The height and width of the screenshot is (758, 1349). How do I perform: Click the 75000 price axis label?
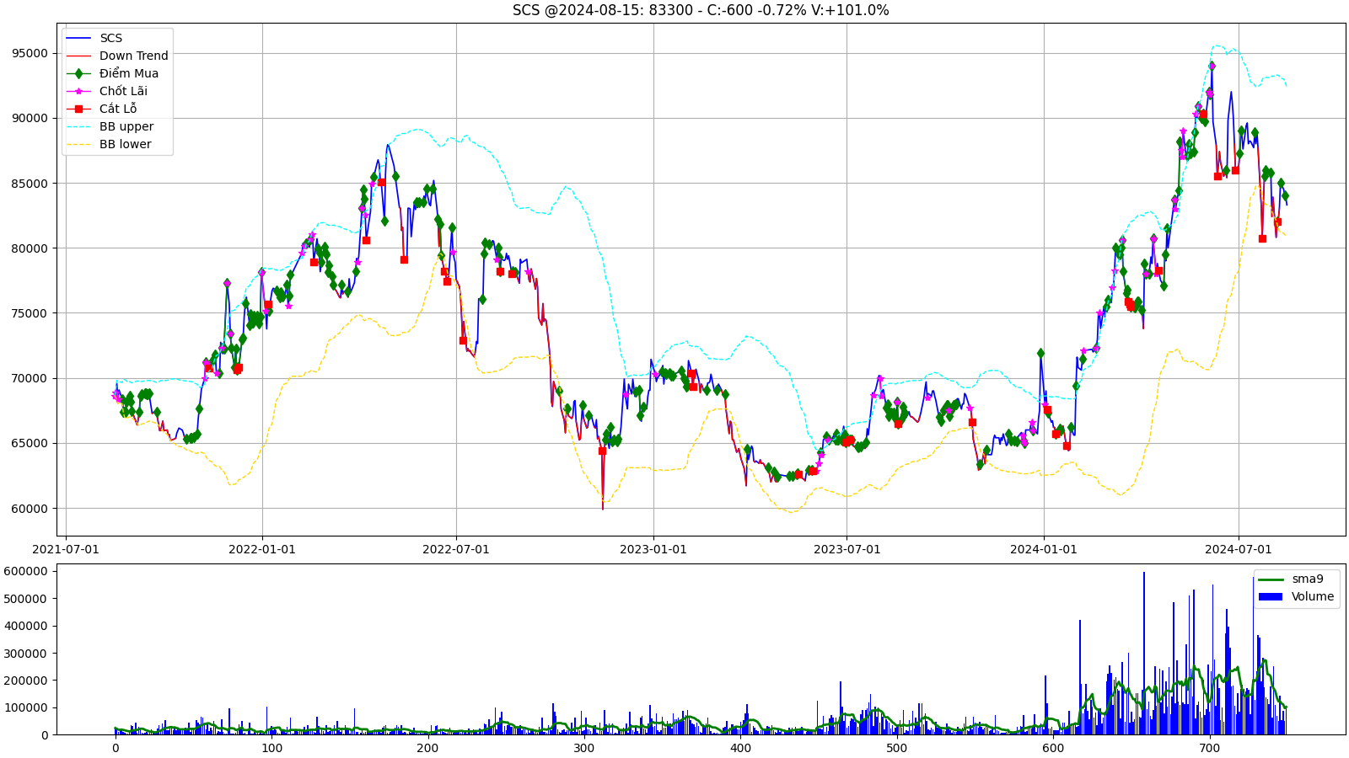pyautogui.click(x=30, y=313)
